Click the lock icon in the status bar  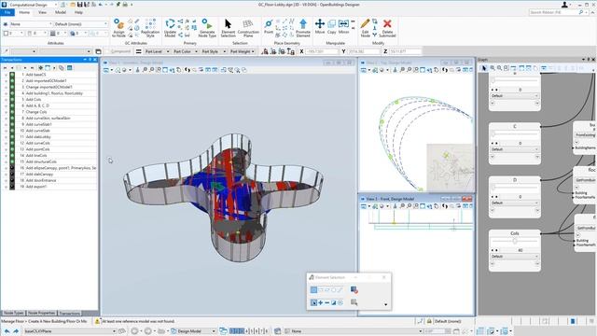tap(429, 321)
